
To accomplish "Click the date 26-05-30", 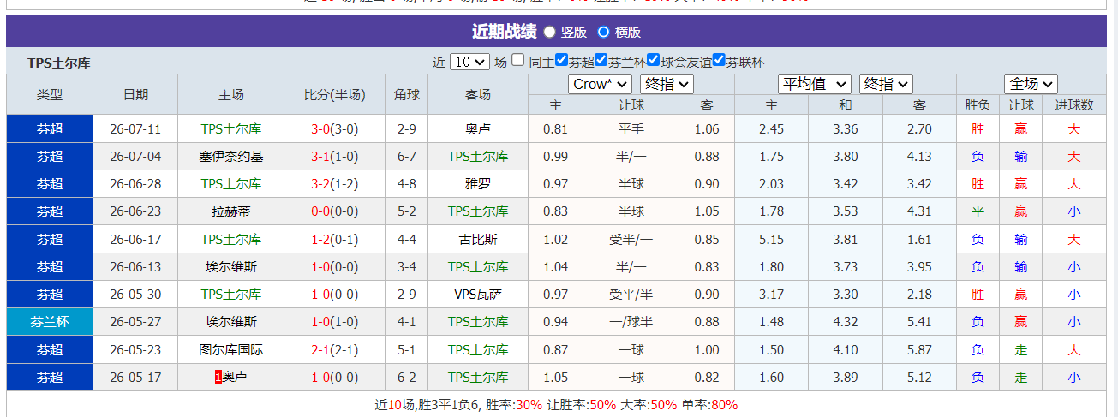I will point(135,295).
